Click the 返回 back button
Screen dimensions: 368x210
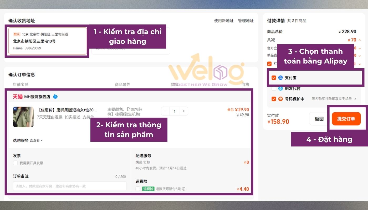(319, 119)
